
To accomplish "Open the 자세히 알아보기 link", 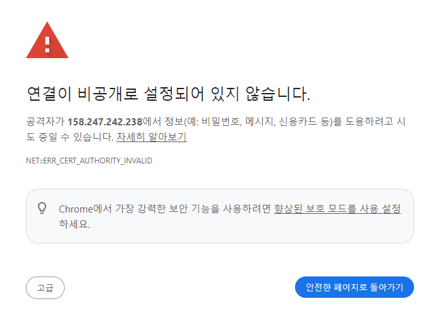I will tap(151, 137).
